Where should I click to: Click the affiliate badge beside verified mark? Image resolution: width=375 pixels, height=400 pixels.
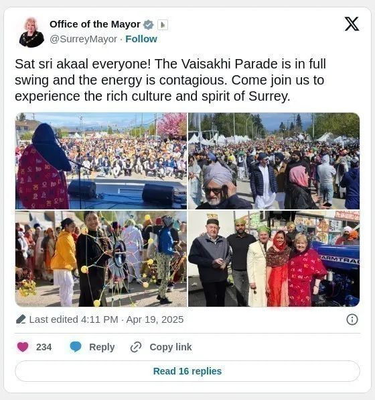pos(163,25)
